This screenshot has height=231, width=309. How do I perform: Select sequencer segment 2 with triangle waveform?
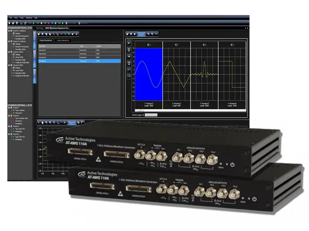click(x=177, y=75)
